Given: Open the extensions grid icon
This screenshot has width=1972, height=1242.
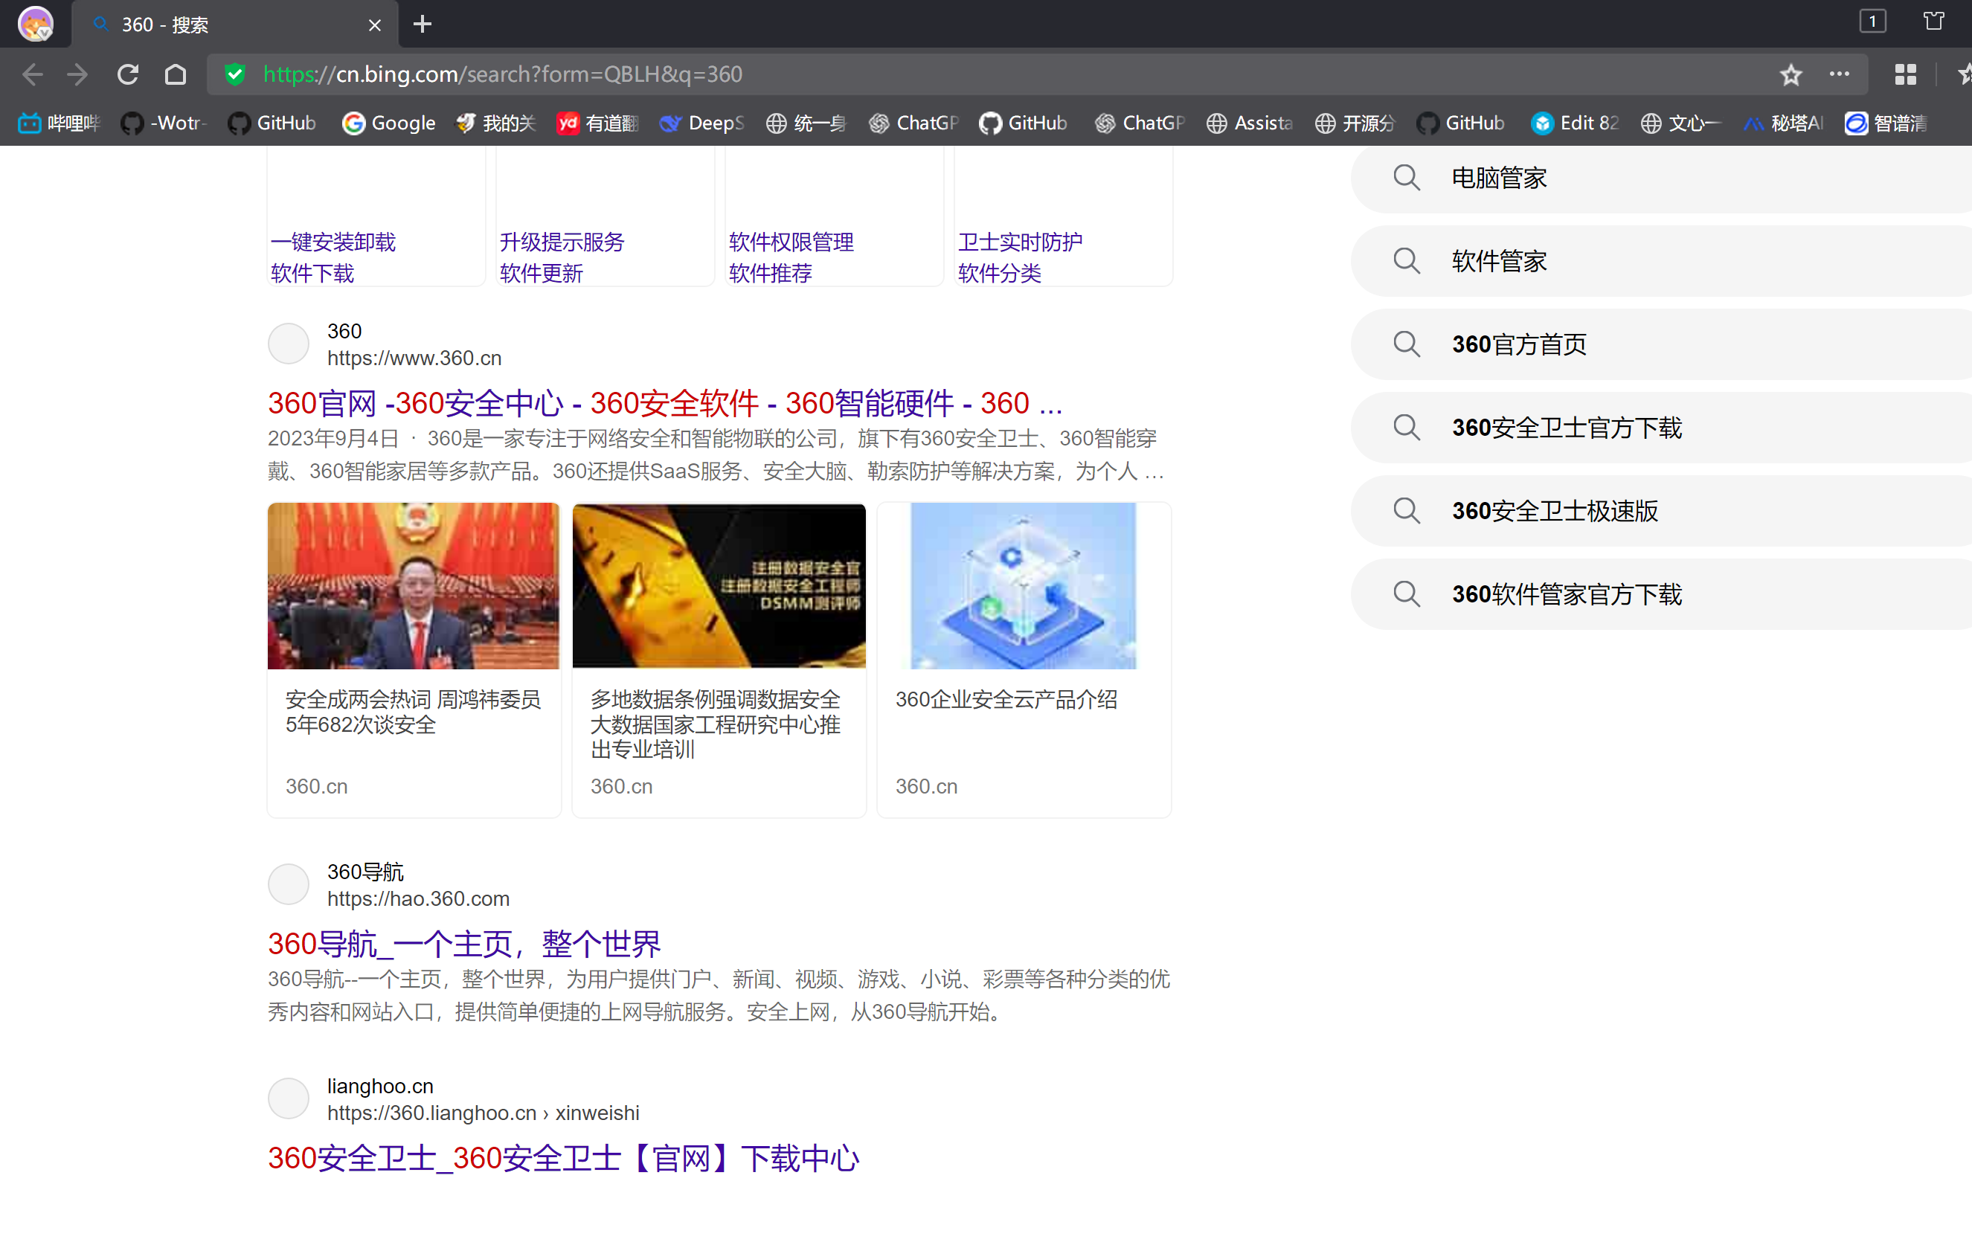Looking at the screenshot, I should (x=1906, y=74).
